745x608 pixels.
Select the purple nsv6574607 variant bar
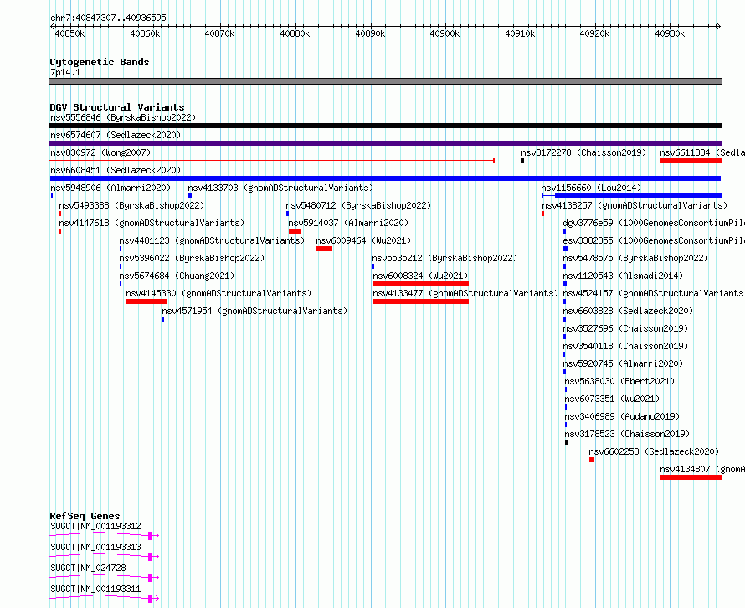click(385, 143)
